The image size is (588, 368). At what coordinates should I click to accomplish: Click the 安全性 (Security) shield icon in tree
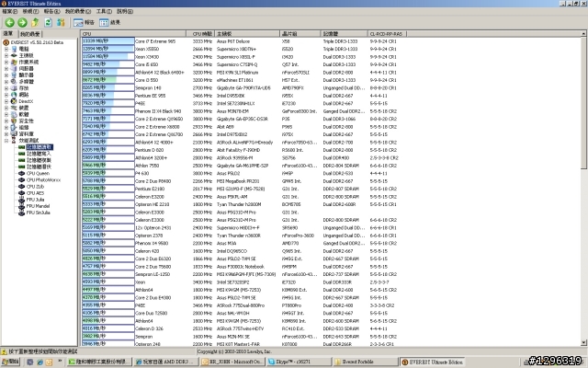click(x=14, y=121)
